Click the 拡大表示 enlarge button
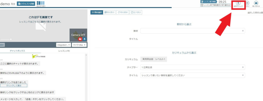 (x=136, y=12)
